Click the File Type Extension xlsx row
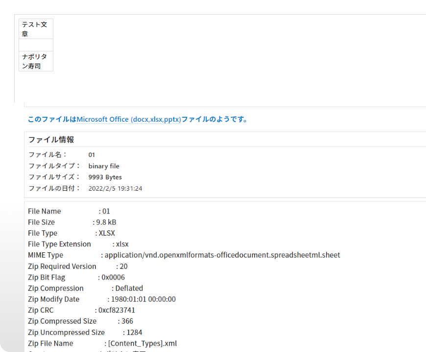426x352 pixels. [x=78, y=244]
